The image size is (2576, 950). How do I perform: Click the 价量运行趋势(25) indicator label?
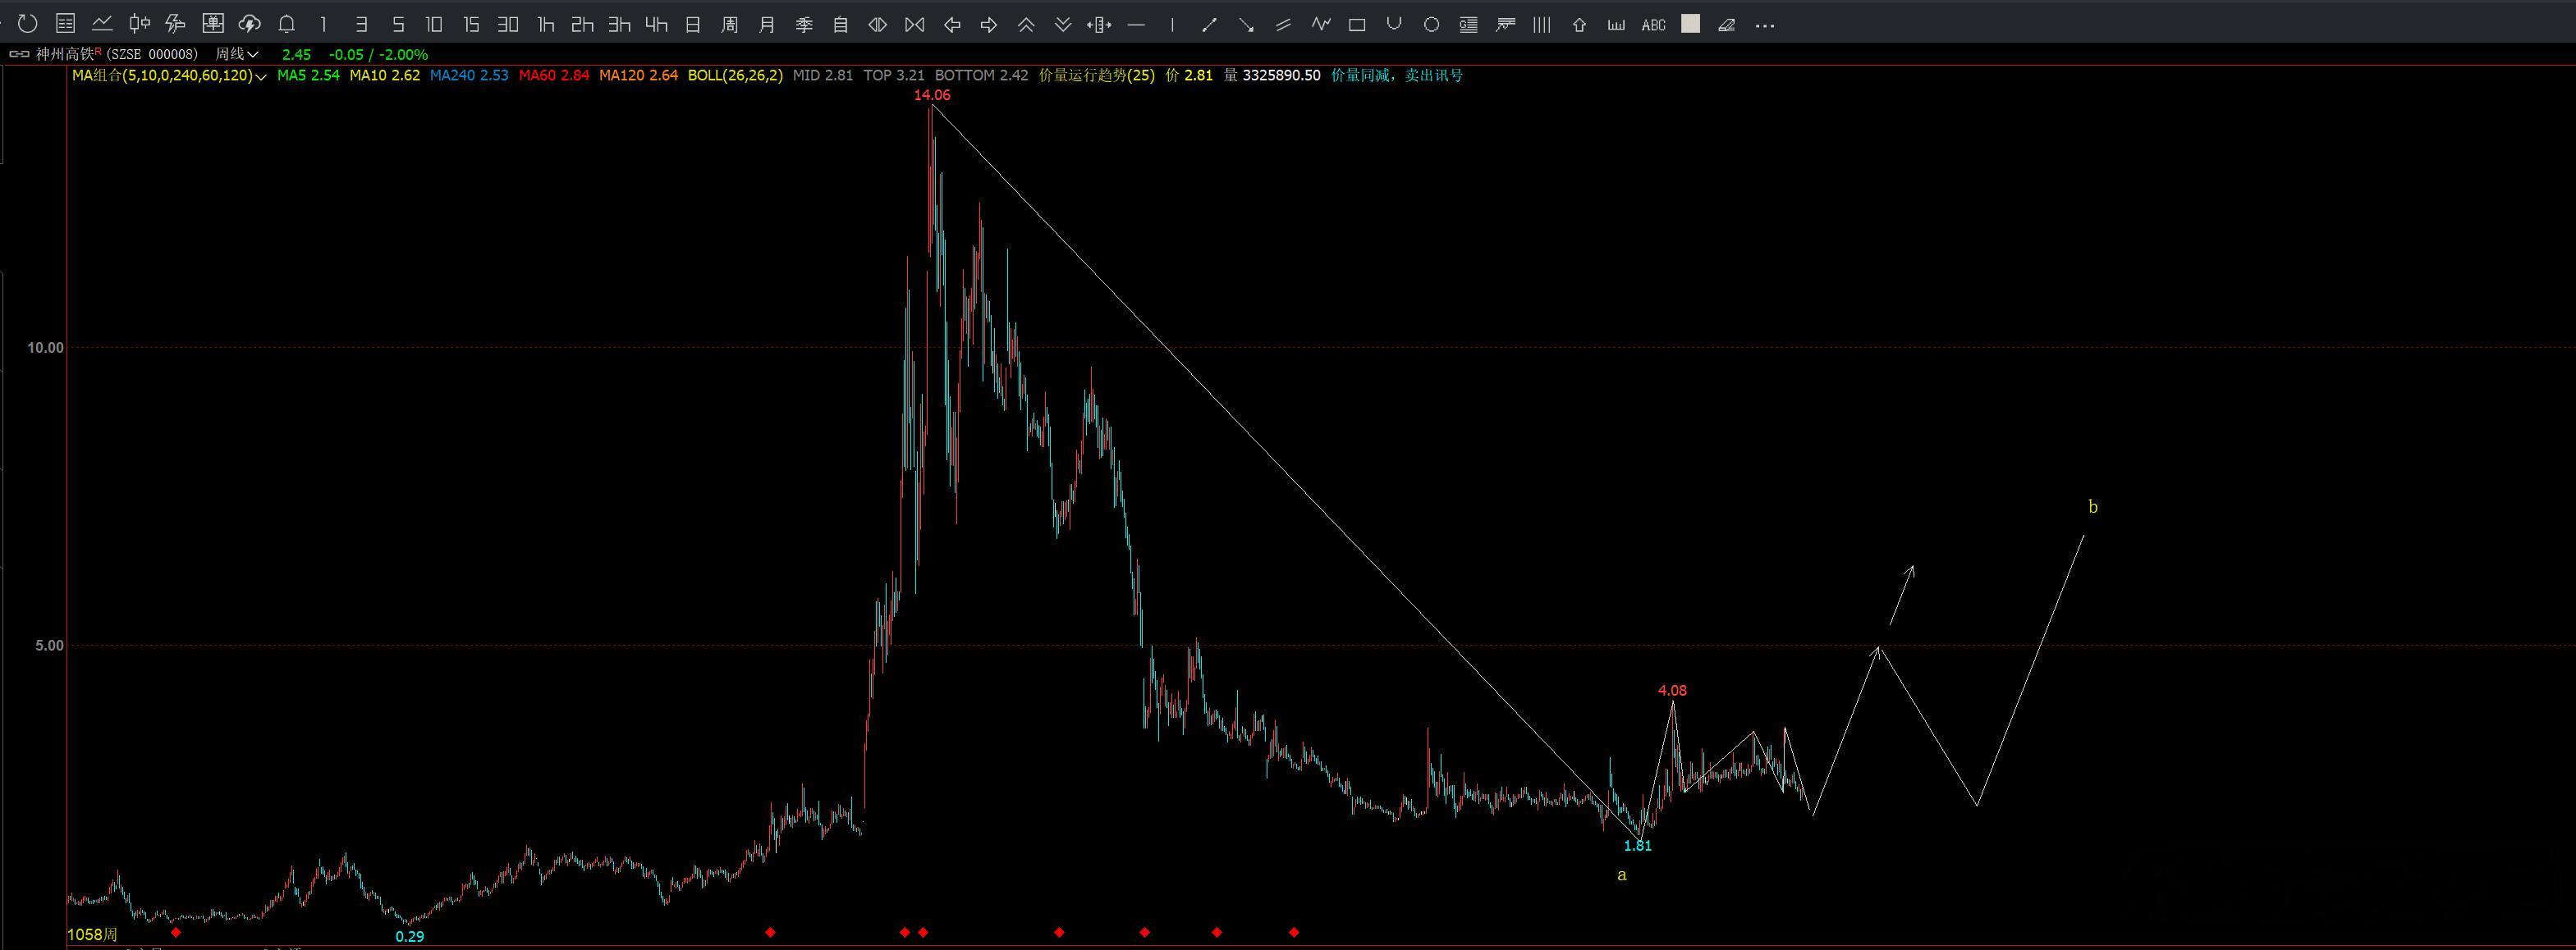point(1097,75)
